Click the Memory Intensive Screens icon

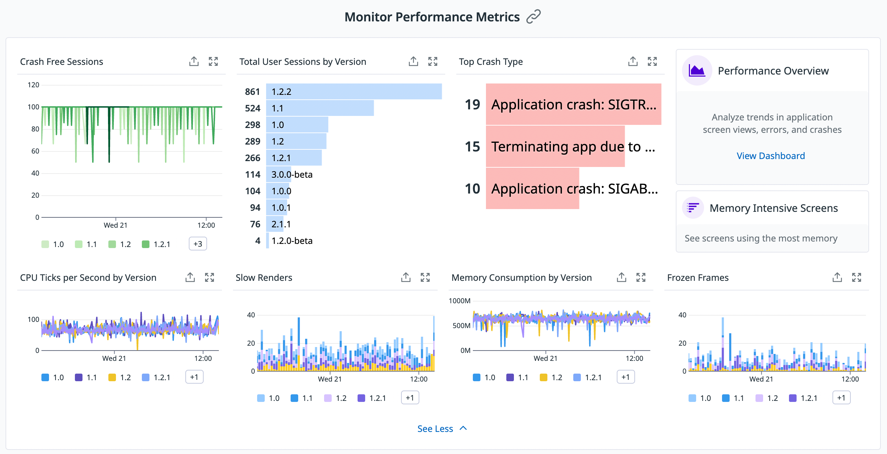click(693, 208)
